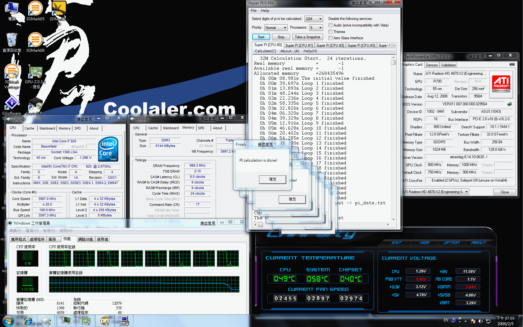This screenshot has height=327, width=523.
Task: Switch to Super PI [CPU #1] tab
Action: 299,45
